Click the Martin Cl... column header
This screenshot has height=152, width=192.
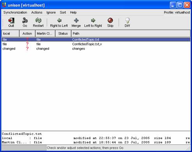tap(45, 34)
